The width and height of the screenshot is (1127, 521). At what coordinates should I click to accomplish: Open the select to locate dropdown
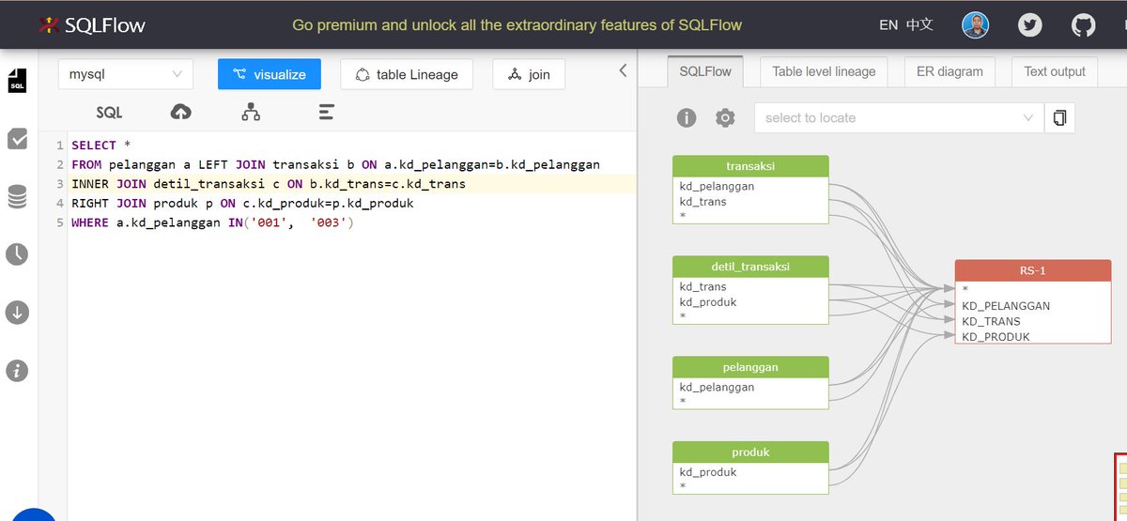pyautogui.click(x=899, y=117)
